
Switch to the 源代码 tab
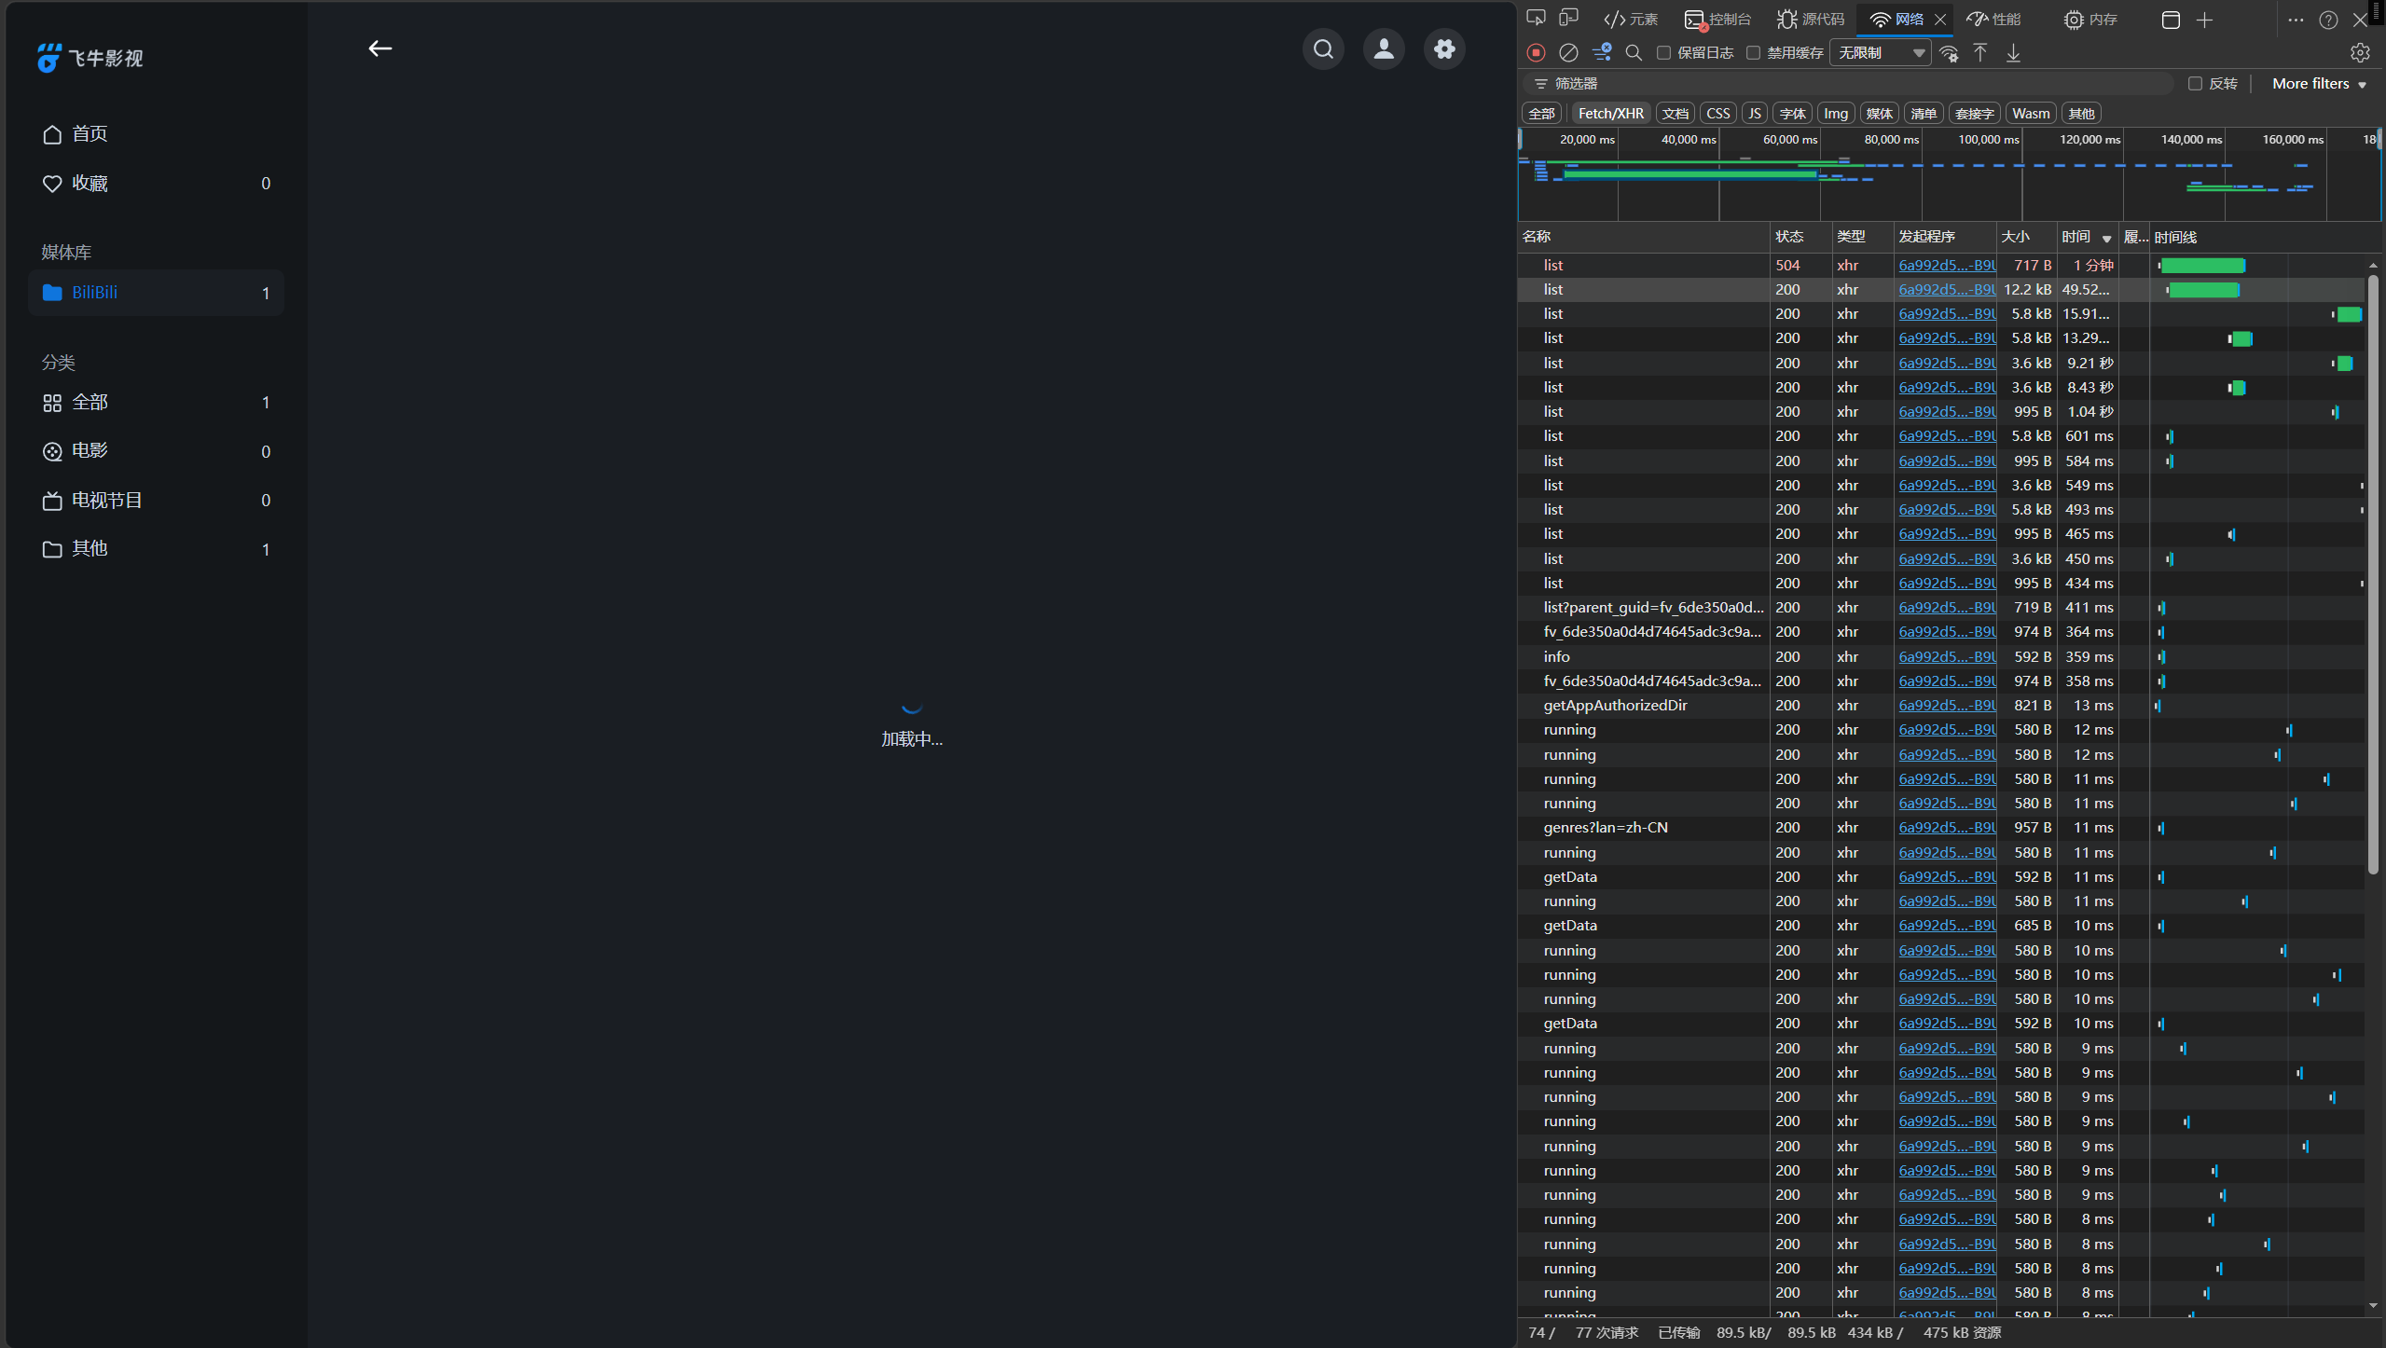[x=1810, y=20]
